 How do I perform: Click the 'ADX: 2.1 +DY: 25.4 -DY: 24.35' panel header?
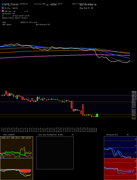point(16,138)
